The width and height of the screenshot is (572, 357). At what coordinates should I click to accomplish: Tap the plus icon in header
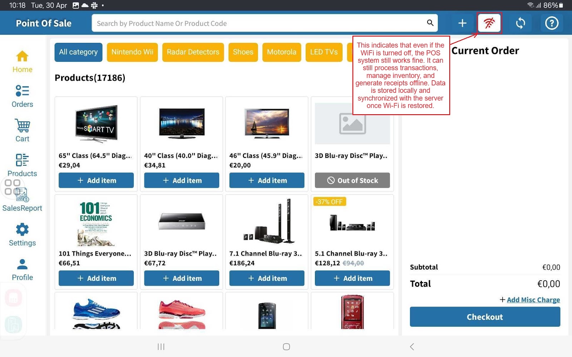(x=462, y=23)
